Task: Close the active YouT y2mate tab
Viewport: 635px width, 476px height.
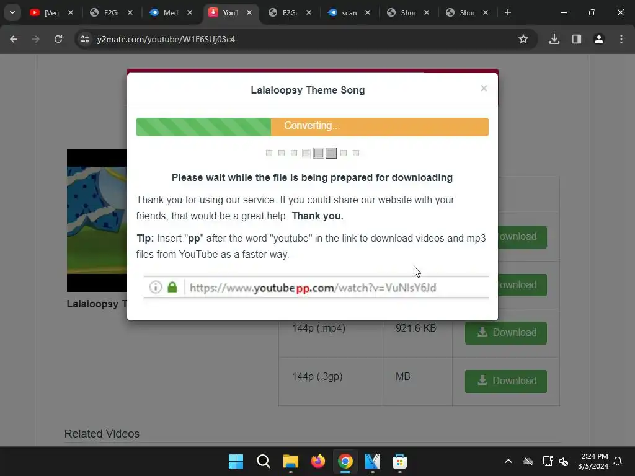Action: [x=249, y=12]
